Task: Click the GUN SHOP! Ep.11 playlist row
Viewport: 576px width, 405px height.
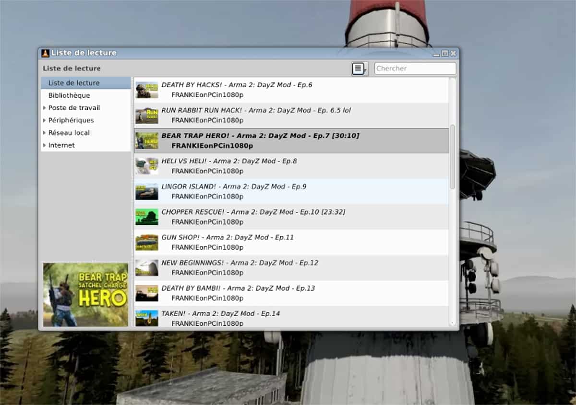Action: (288, 242)
